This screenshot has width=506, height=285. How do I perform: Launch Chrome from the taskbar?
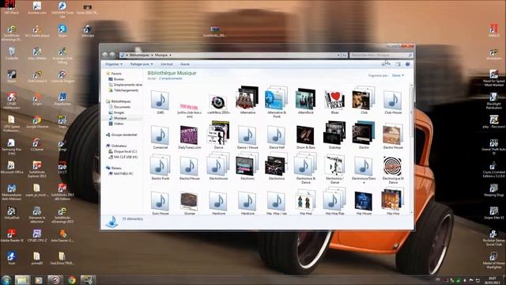72,279
